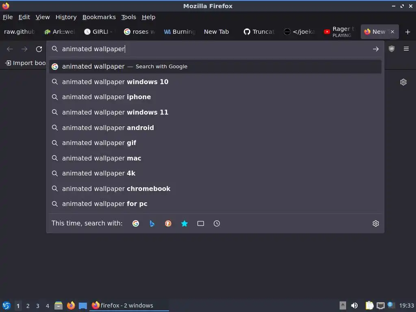Screen dimensions: 416x312
Task: Select suggestion 'animated wallpaper windows 10'
Action: (x=215, y=82)
